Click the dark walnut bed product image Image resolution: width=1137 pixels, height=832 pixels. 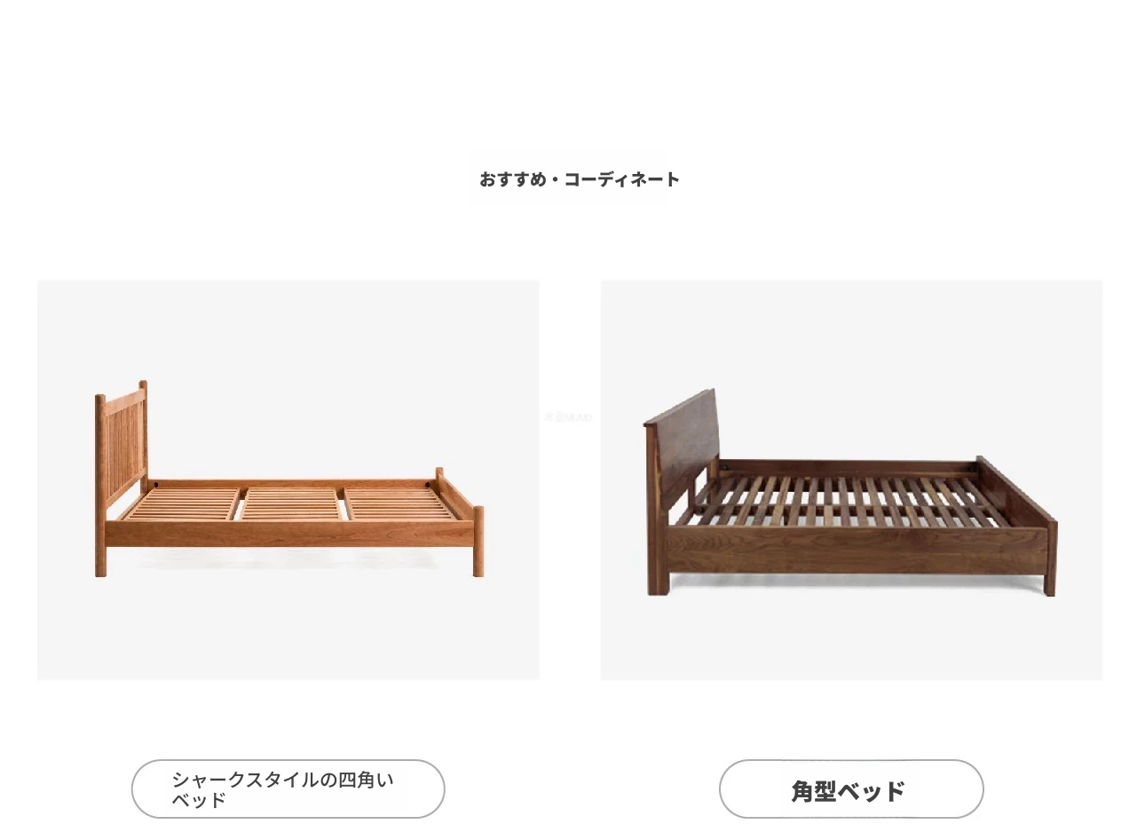851,480
